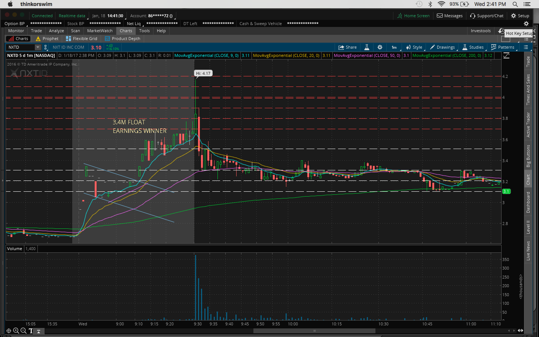Click the flask icon beside Share

(x=367, y=47)
